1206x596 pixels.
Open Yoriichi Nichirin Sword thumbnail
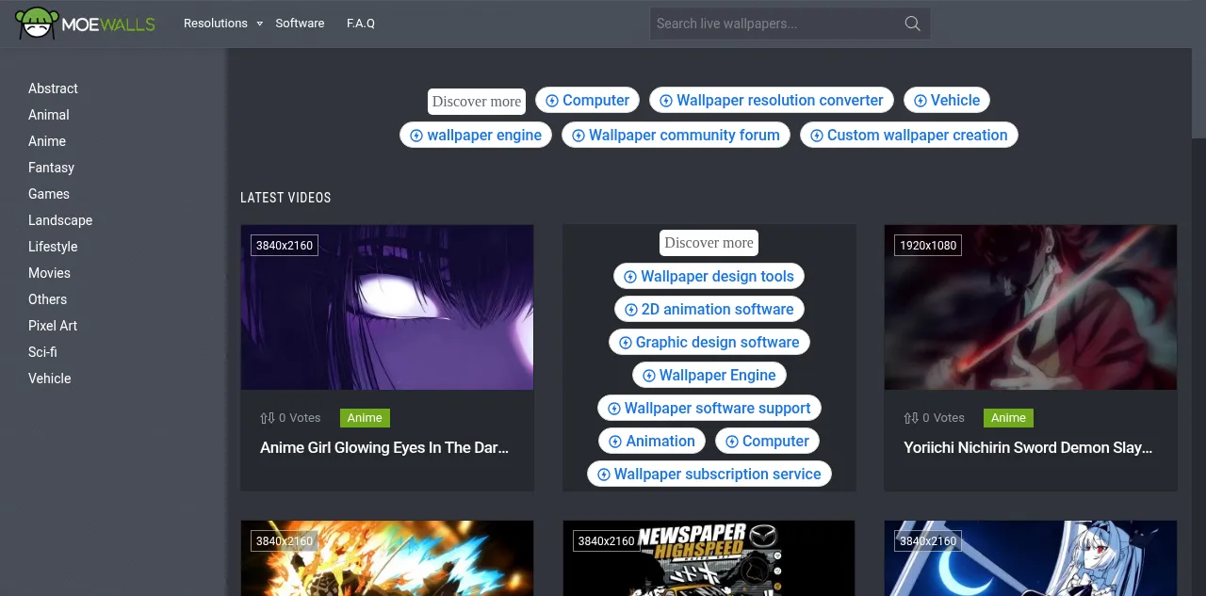pyautogui.click(x=1031, y=307)
